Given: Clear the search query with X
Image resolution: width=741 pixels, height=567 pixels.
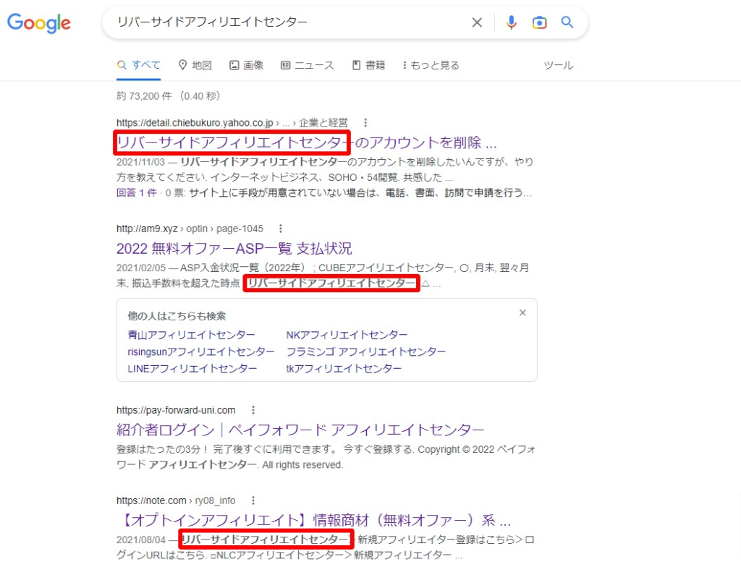Looking at the screenshot, I should tap(477, 22).
